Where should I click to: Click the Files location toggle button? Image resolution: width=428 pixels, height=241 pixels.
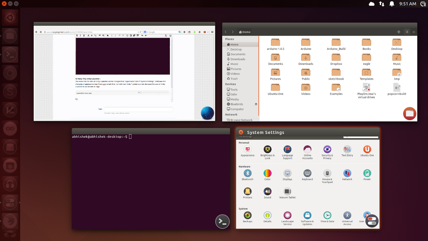(399, 32)
